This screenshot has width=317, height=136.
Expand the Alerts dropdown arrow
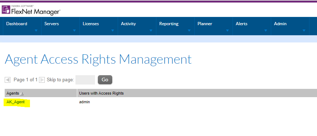(266, 31)
